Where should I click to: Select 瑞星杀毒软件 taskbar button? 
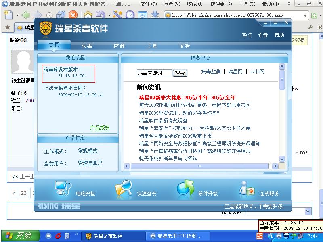point(113,236)
